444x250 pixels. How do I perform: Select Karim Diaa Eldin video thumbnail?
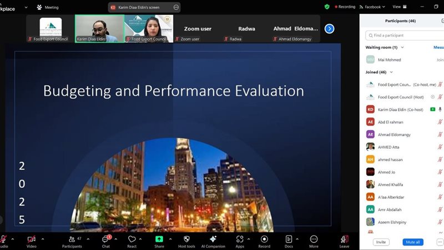[x=99, y=29]
